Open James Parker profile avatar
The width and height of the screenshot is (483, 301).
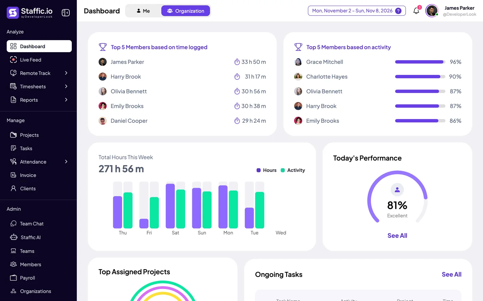(x=432, y=11)
